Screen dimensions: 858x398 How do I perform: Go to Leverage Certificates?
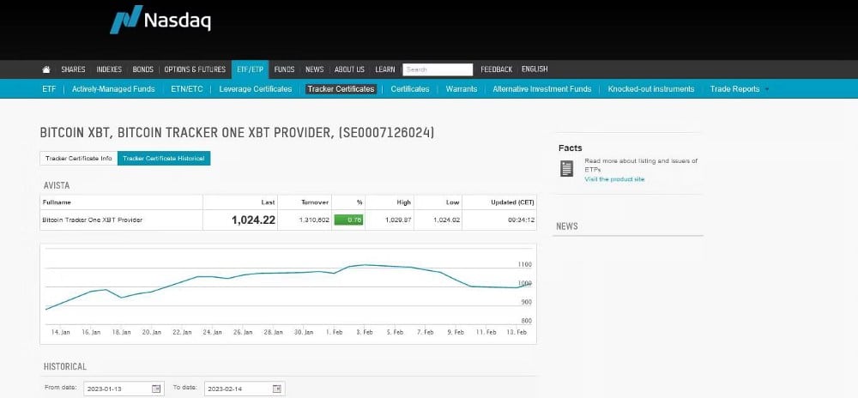pos(256,88)
